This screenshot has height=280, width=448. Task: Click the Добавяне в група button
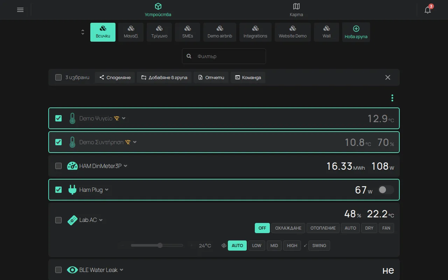click(x=164, y=77)
